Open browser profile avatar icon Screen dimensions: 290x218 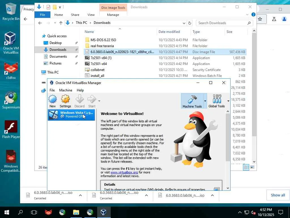284,19
